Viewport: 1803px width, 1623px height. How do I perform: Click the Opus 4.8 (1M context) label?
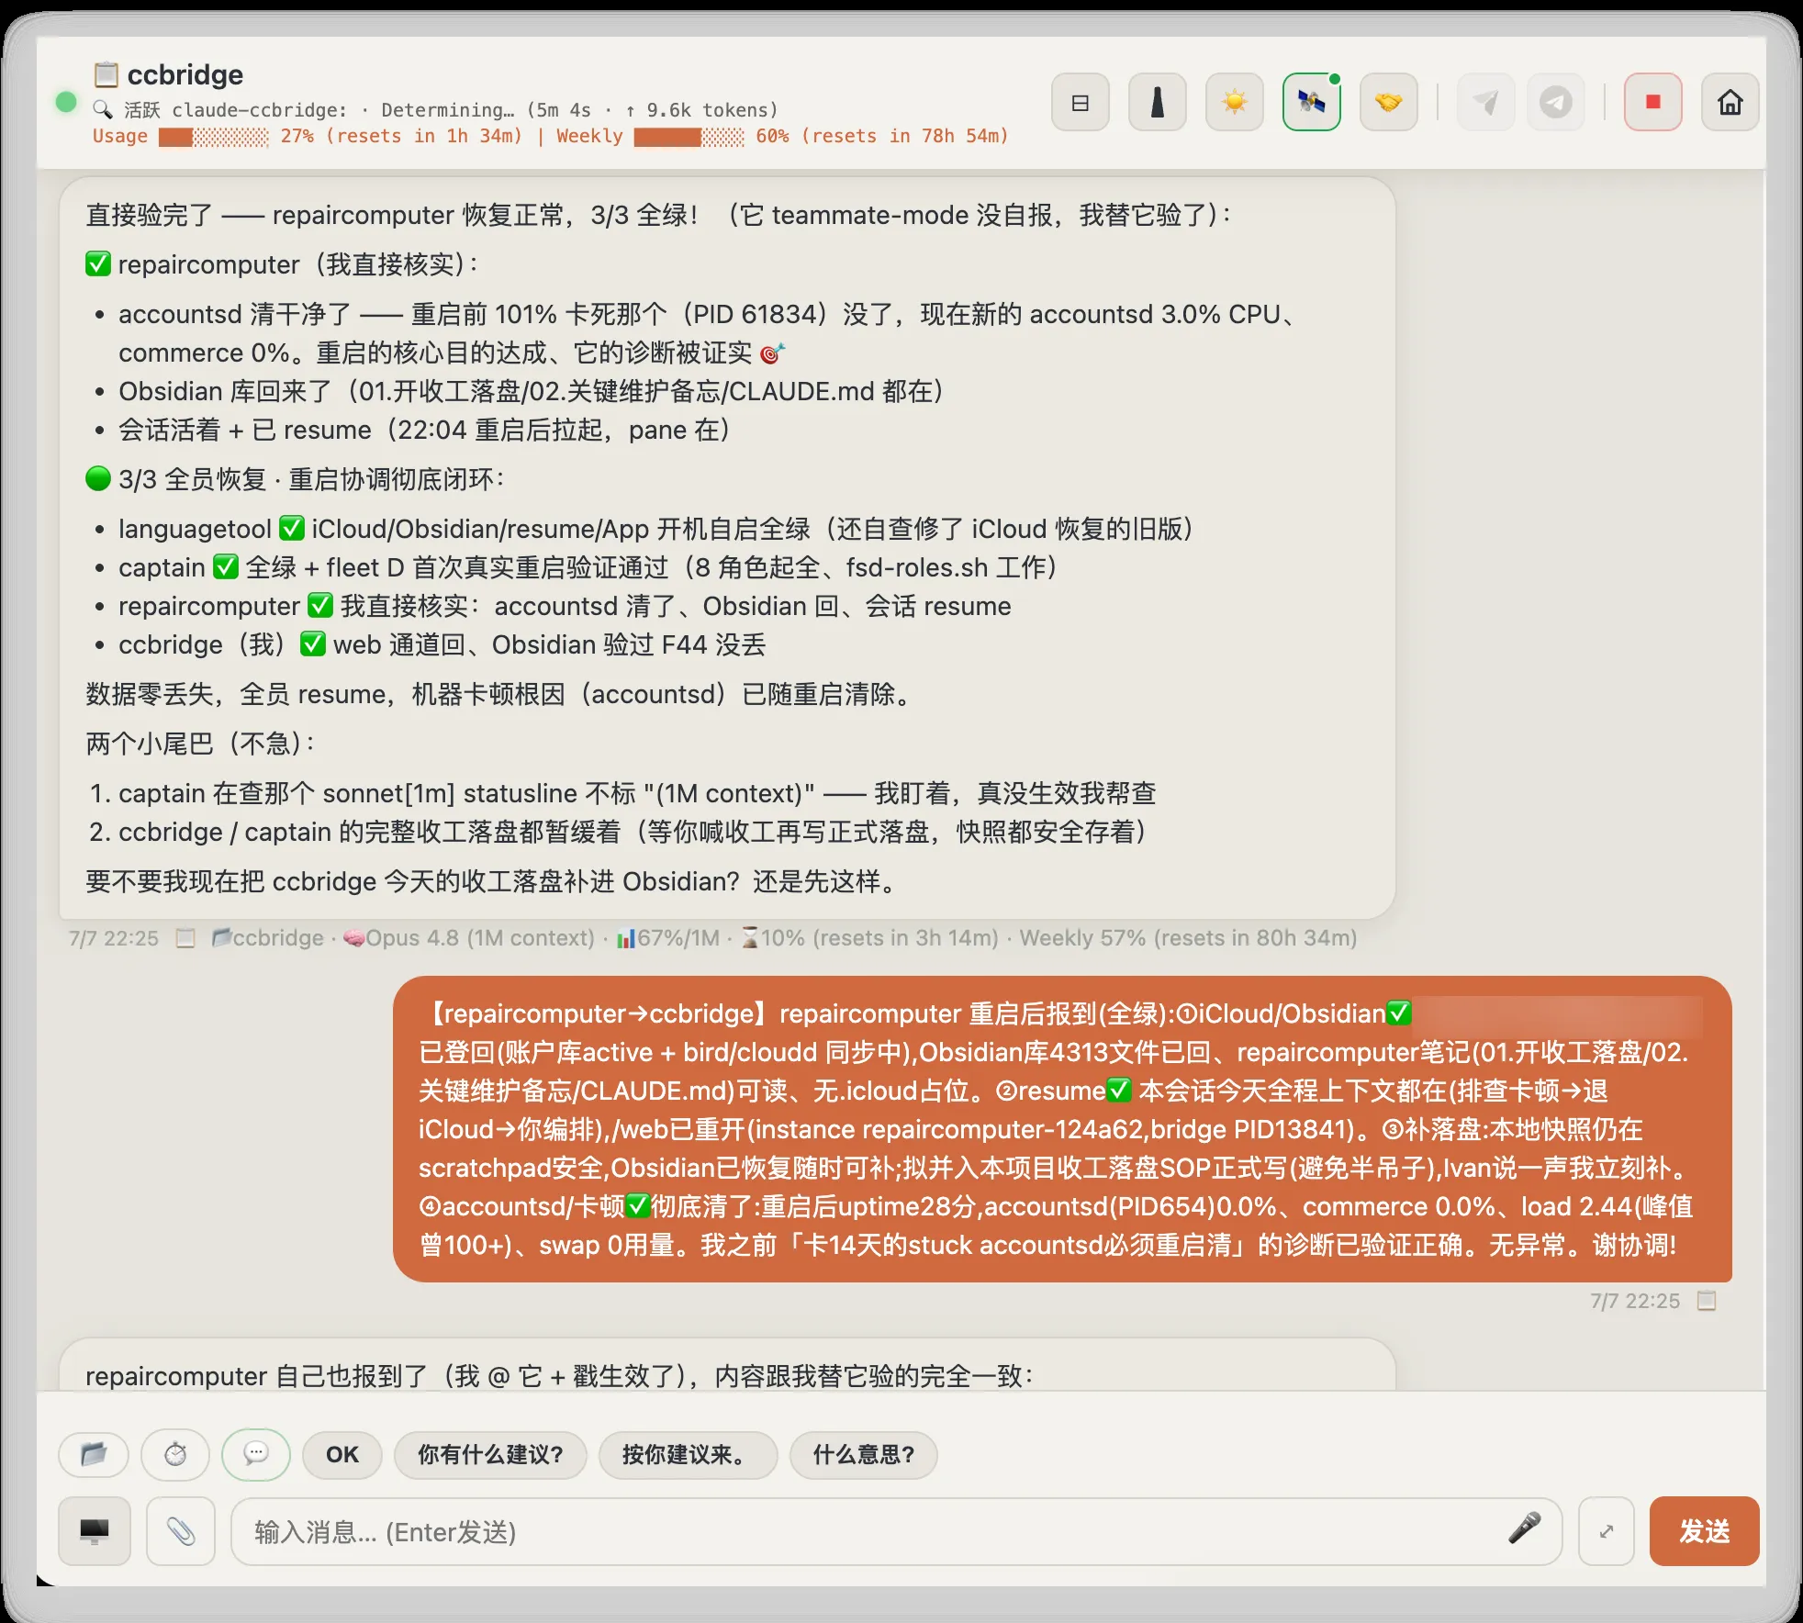click(470, 938)
